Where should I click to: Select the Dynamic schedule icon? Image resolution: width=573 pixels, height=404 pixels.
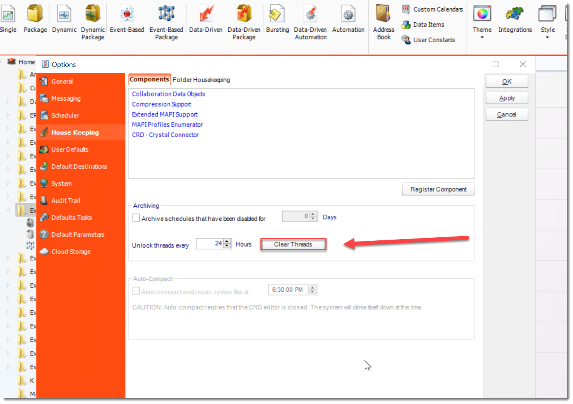(x=64, y=15)
